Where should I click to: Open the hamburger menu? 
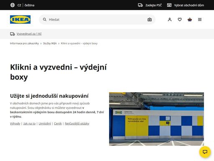(200, 19)
